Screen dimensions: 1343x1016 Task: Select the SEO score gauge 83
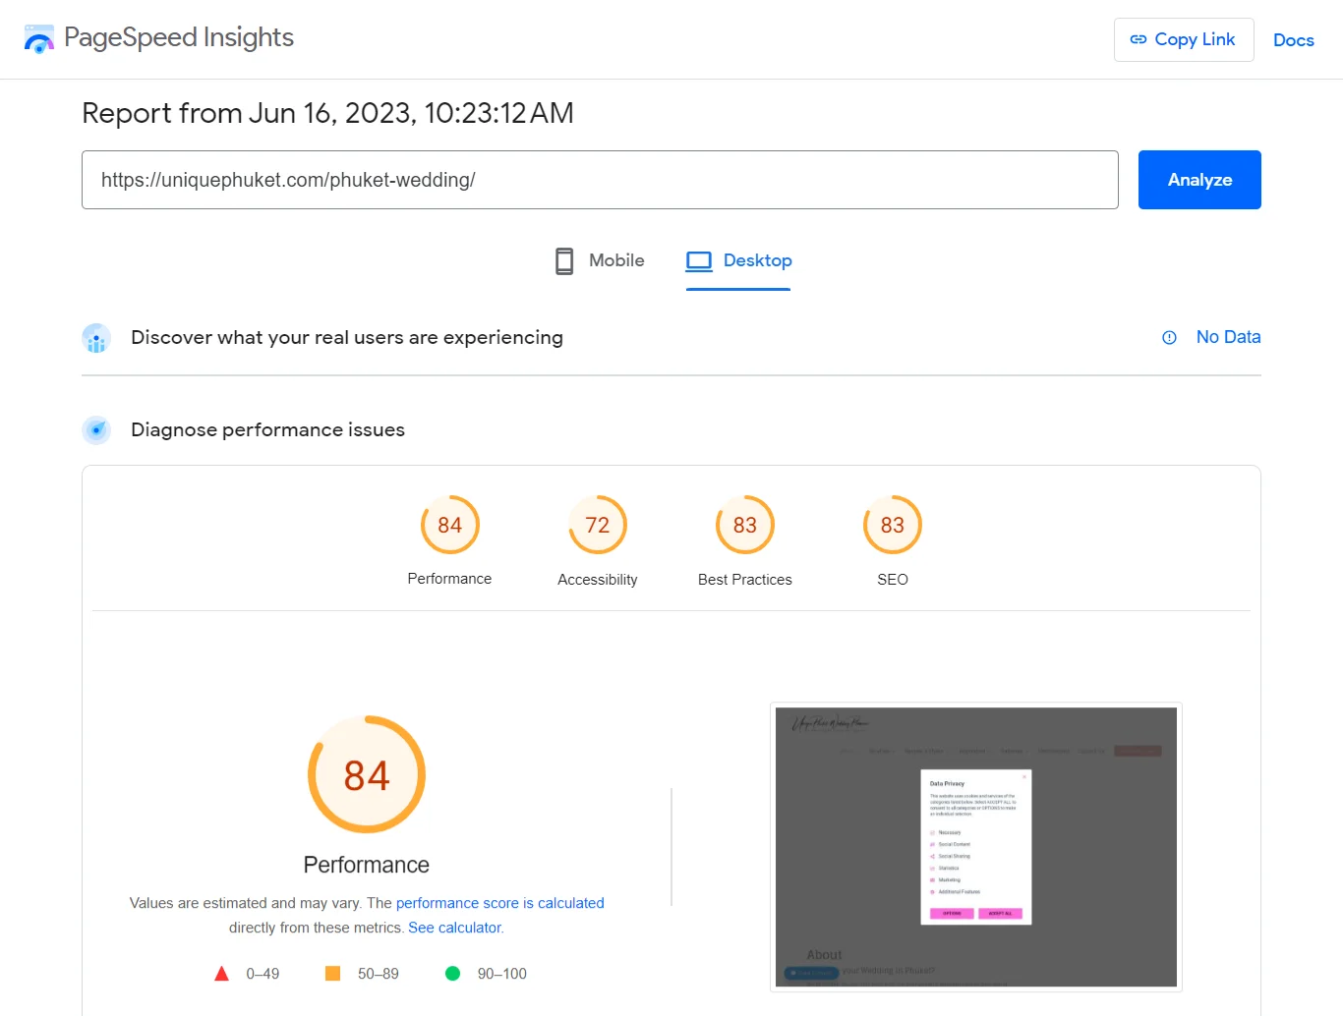[893, 525]
